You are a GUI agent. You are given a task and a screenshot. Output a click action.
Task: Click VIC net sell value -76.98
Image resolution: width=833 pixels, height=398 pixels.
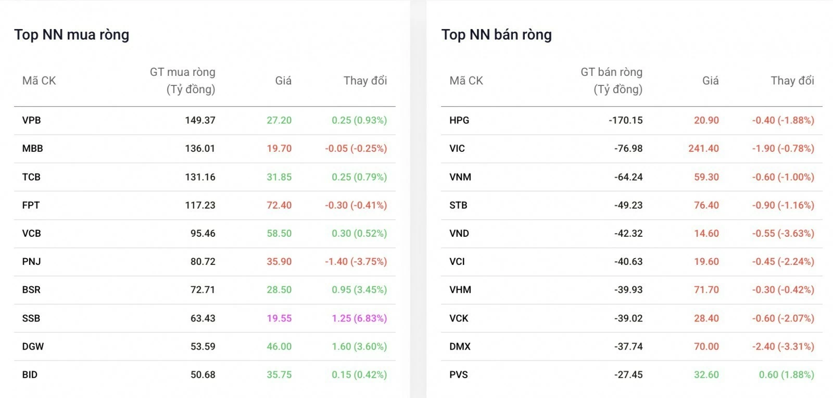point(628,148)
